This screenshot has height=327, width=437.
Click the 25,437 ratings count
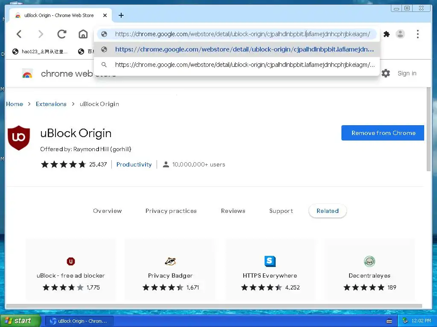pos(98,164)
